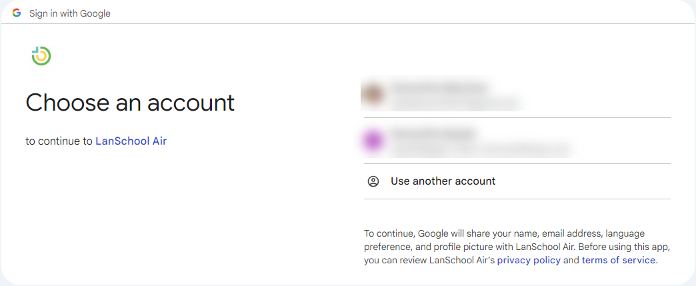Click the person icon beside Use another account

coord(373,181)
